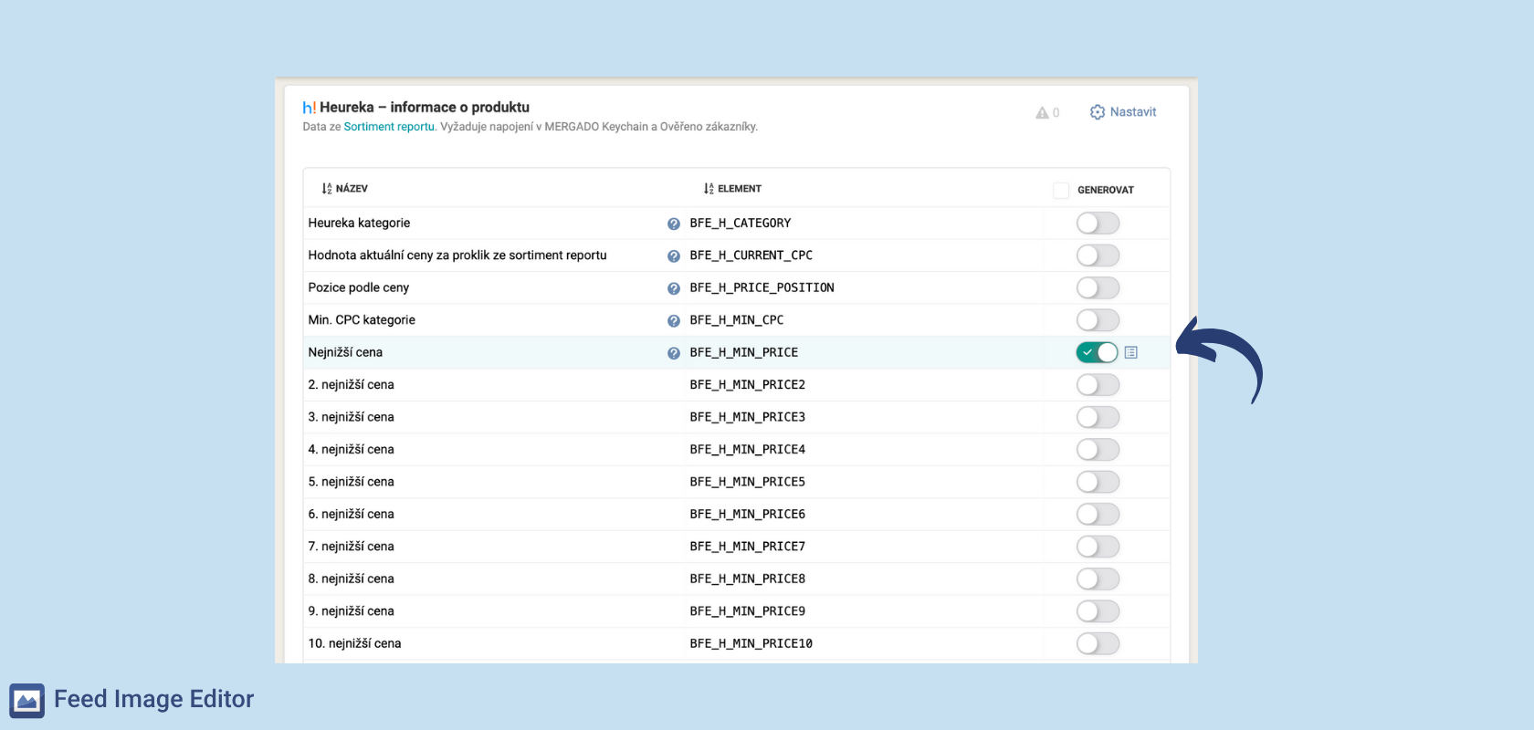This screenshot has width=1534, height=730.
Task: Enable toggle for BFE_H_CURRENT_CPC
Action: tap(1098, 255)
